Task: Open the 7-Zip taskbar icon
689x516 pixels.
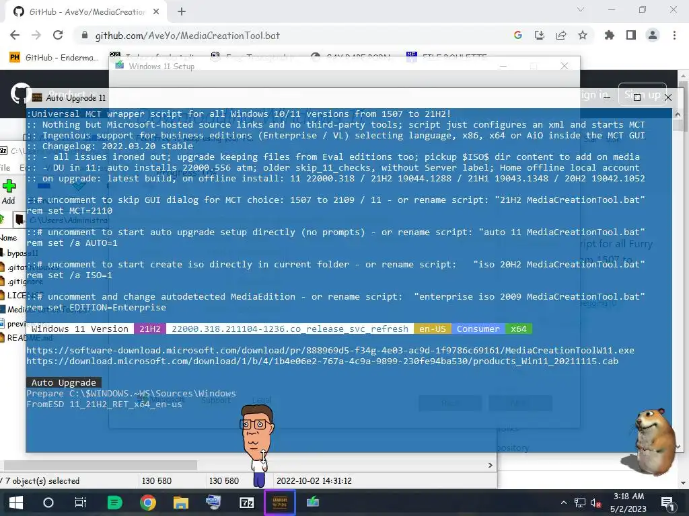Action: pos(246,503)
